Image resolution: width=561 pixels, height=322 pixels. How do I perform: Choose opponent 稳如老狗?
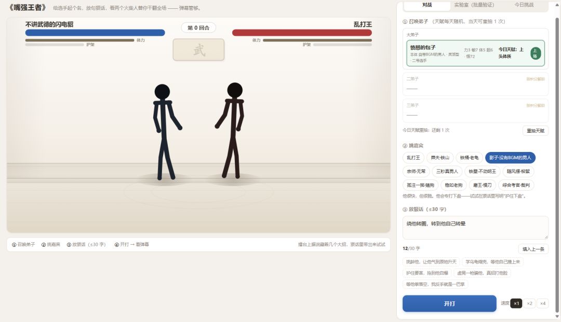(x=453, y=185)
